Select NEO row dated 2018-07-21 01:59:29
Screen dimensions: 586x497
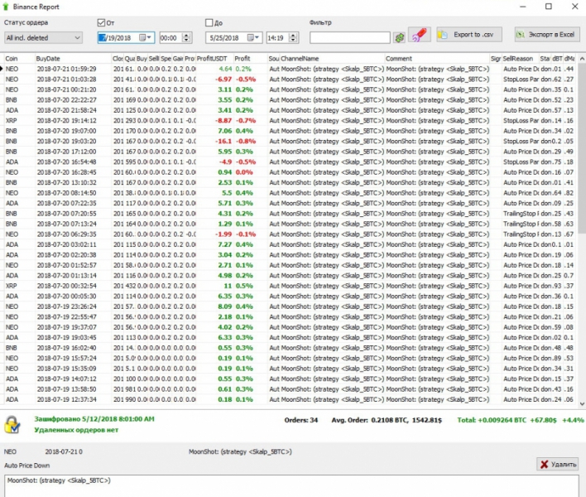coord(290,69)
